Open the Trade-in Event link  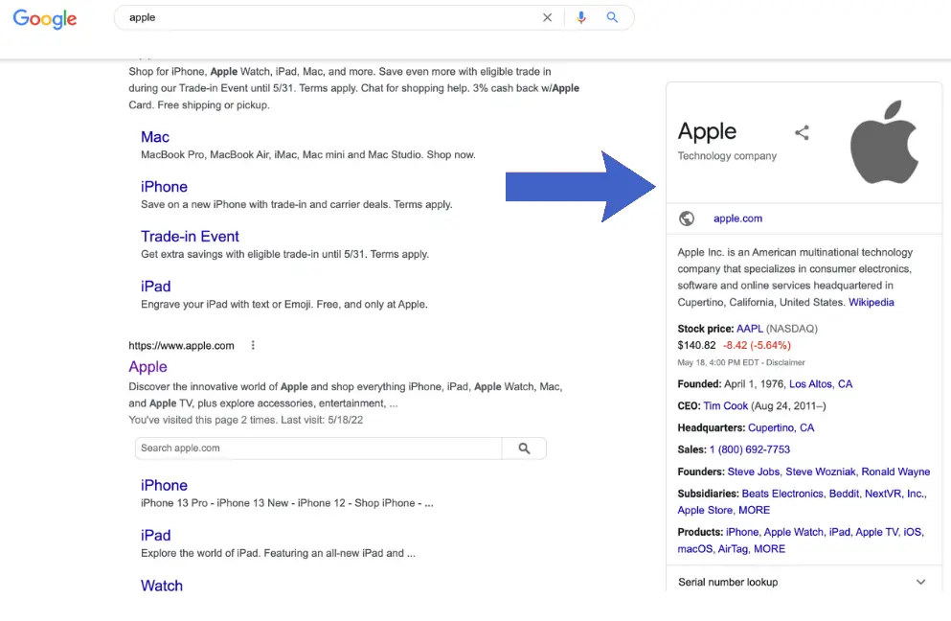pos(190,237)
